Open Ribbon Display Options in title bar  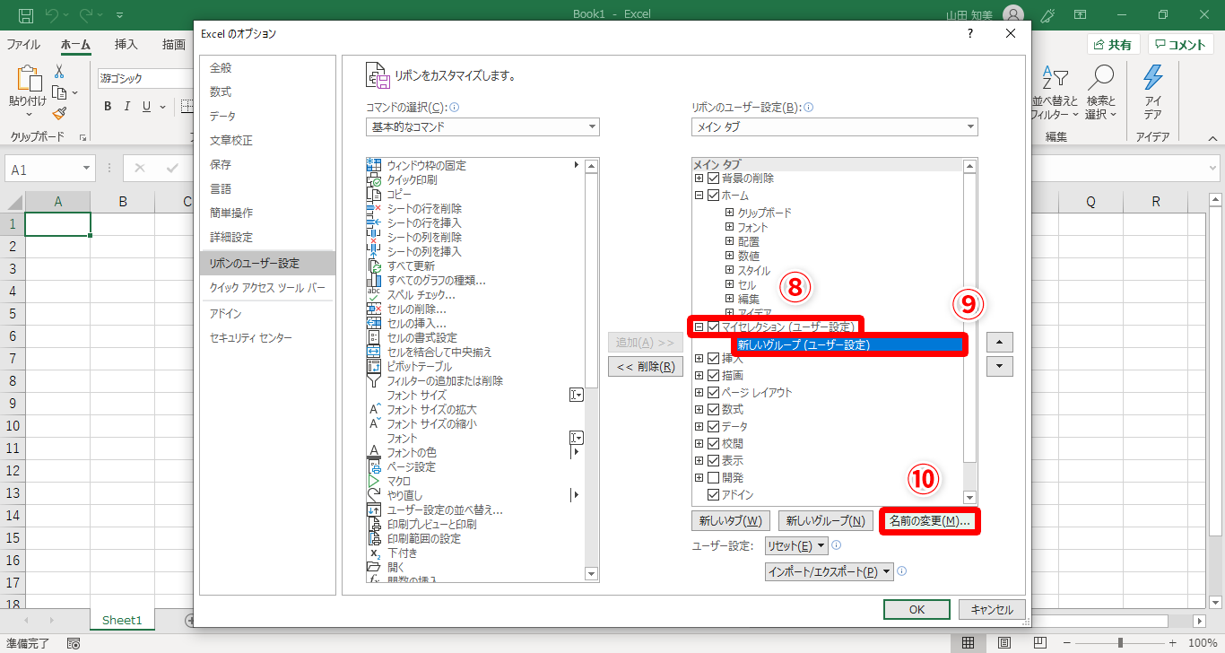point(1081,14)
